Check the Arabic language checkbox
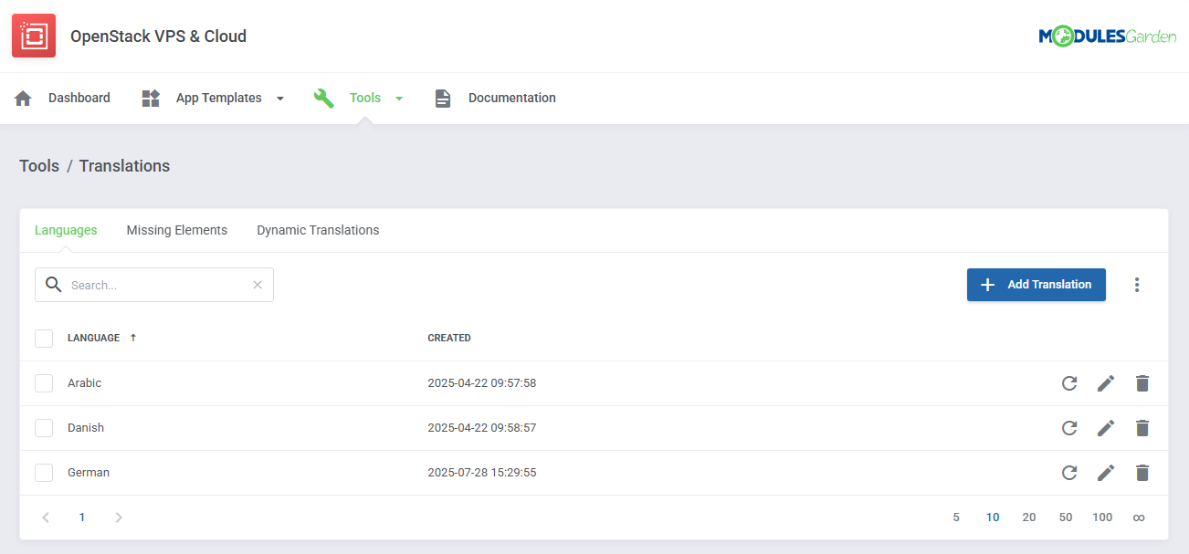 [x=44, y=383]
